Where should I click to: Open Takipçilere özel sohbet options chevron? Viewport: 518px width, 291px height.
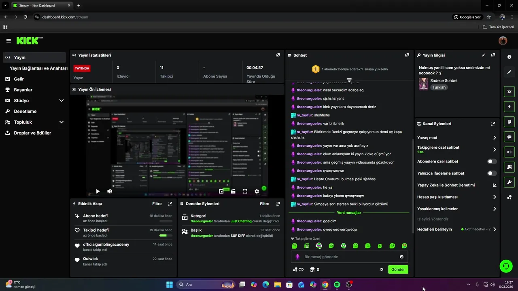pos(495,150)
